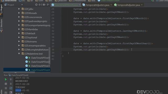Jump down the stack trace with down arrow
The image size is (168, 94).
11,84
